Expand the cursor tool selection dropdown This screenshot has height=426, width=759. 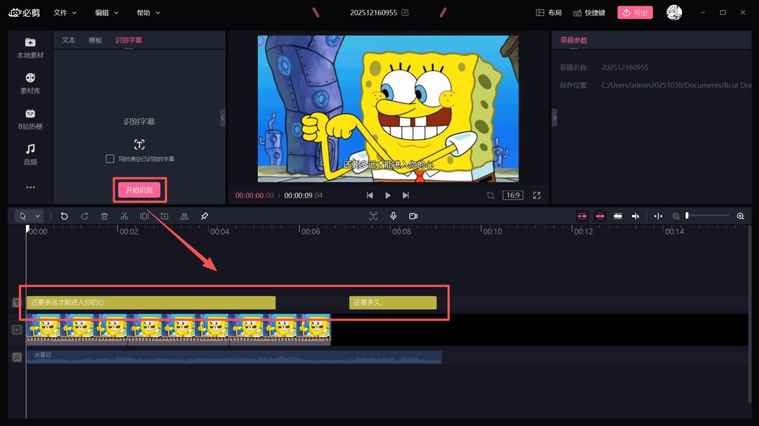37,216
